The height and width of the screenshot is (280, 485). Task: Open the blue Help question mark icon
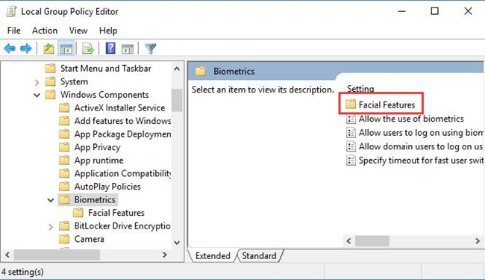point(110,49)
